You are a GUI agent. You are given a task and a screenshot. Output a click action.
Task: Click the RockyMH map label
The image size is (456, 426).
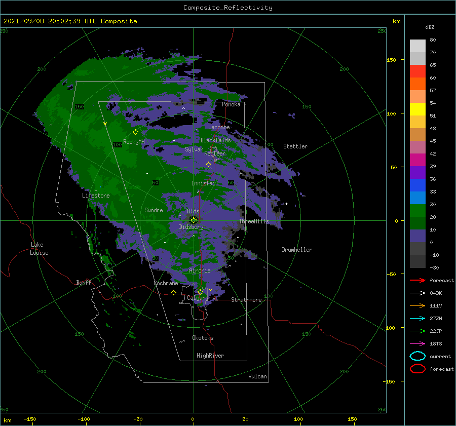(134, 142)
